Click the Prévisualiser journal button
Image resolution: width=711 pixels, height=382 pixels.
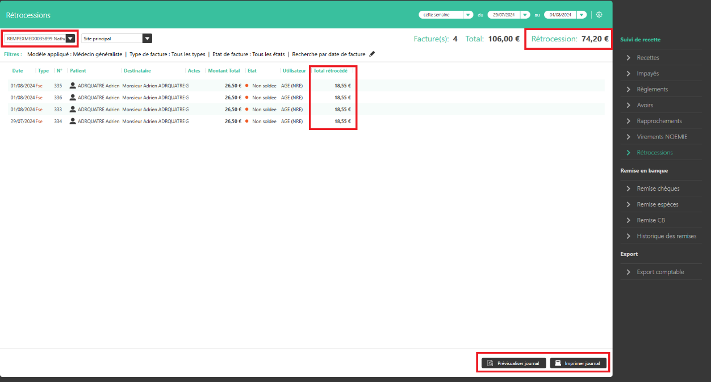[x=514, y=363]
